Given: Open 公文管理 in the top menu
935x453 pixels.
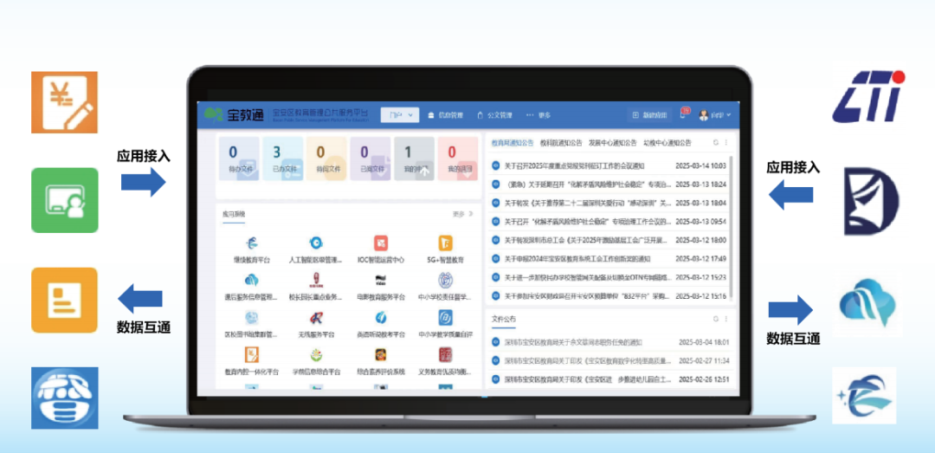Looking at the screenshot, I should [496, 115].
